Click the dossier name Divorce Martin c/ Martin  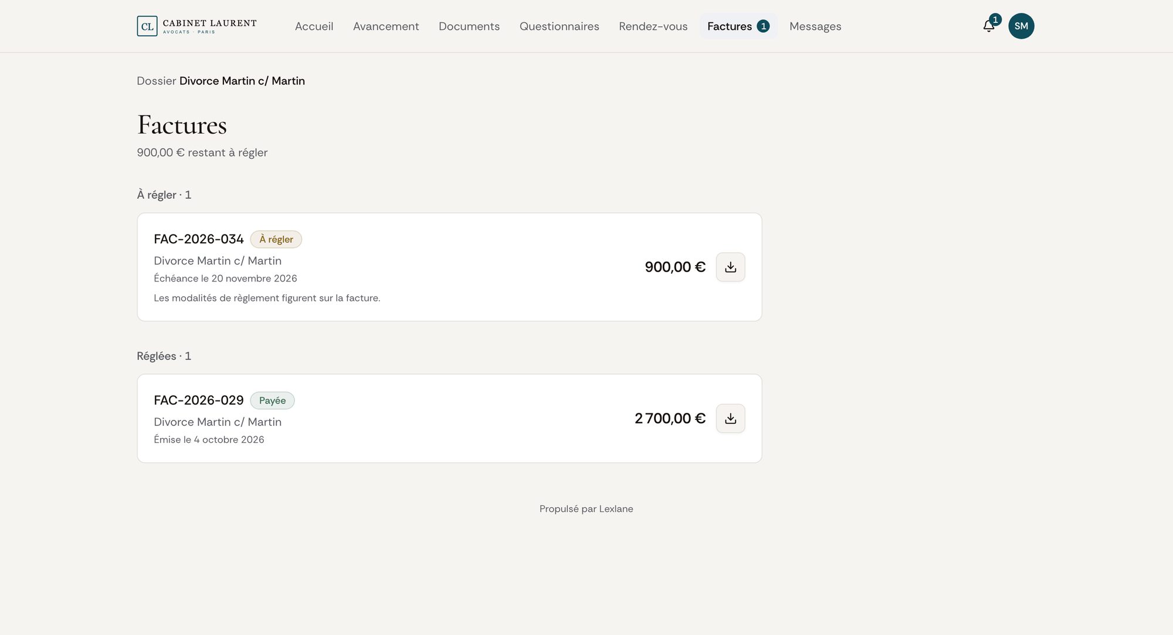pos(242,81)
